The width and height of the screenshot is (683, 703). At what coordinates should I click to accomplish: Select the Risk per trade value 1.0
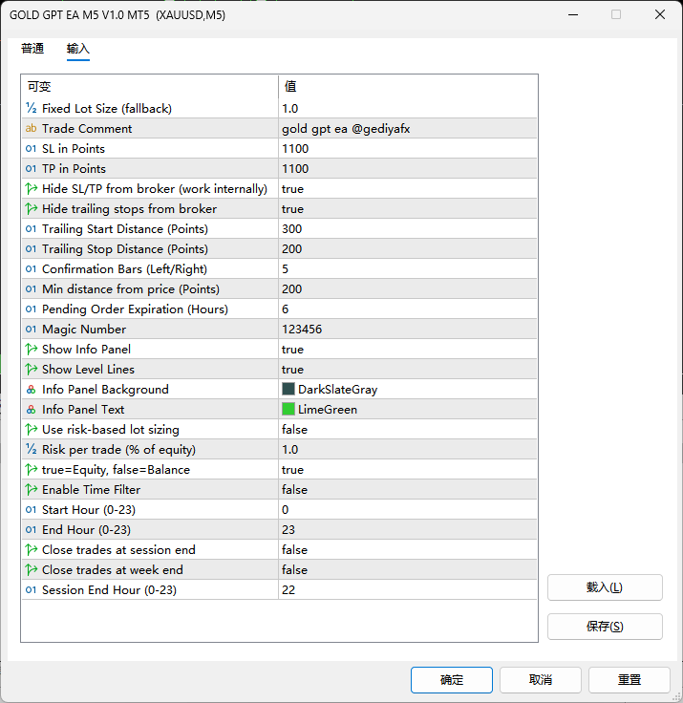(408, 449)
